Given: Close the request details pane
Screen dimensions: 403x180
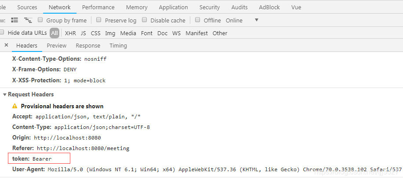Looking at the screenshot, I should point(6,45).
